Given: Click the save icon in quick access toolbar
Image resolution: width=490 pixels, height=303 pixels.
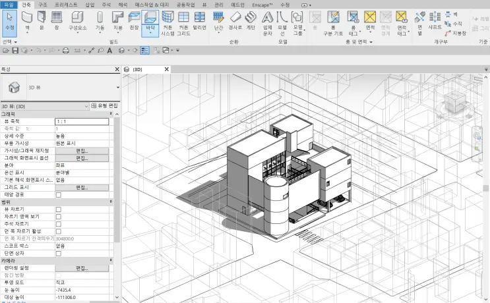Looking at the screenshot, I should point(15,50).
